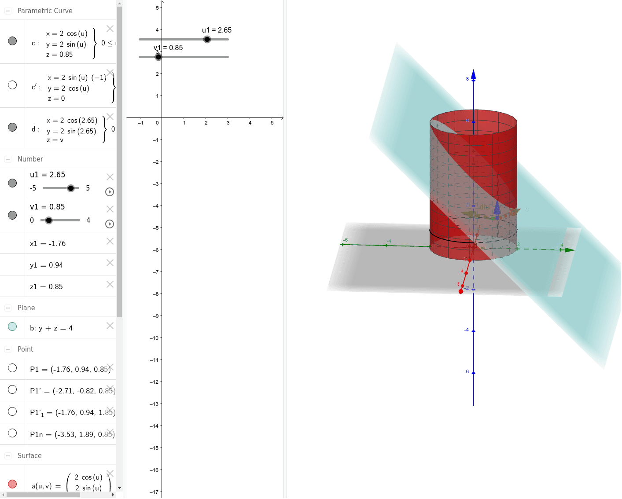Delete the x1 = -1.76 entry
This screenshot has width=622, height=499.
pyautogui.click(x=110, y=241)
